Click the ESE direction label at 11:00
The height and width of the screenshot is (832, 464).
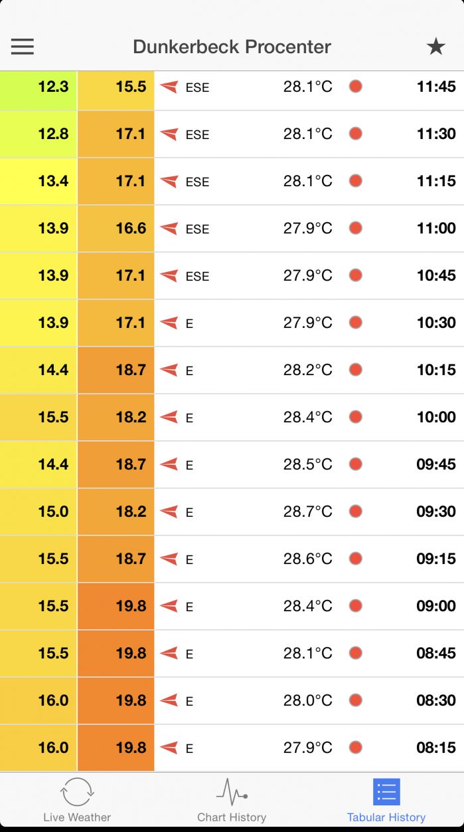coord(197,229)
